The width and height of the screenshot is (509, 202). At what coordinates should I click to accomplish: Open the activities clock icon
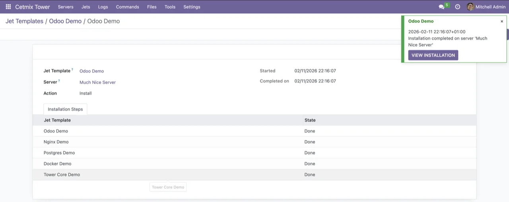click(x=457, y=7)
